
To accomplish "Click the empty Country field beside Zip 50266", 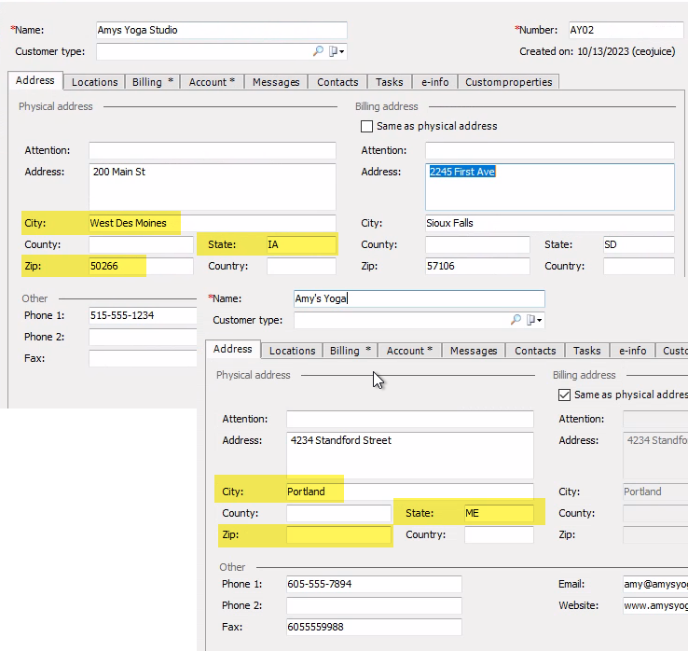I will point(301,266).
